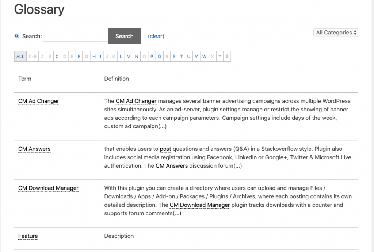Open the CM Download Manager glossary term
This screenshot has height=252, width=374.
coord(48,188)
